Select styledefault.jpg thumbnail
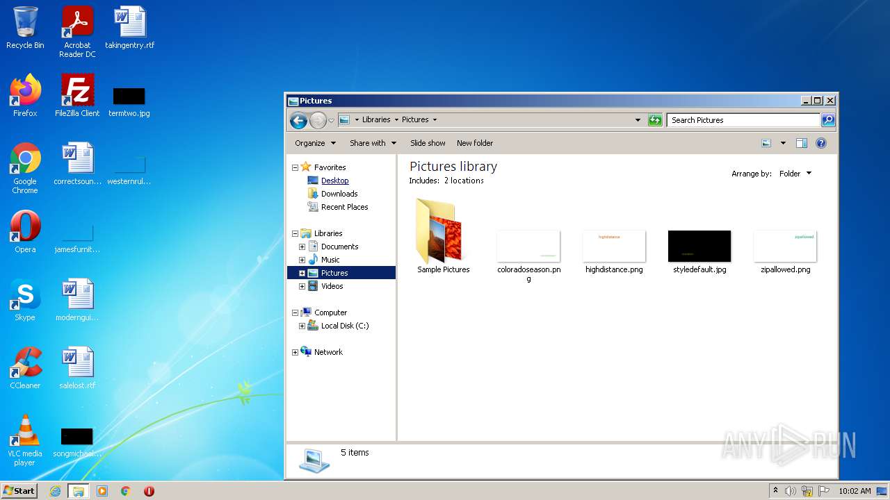This screenshot has height=500, width=890. click(699, 251)
